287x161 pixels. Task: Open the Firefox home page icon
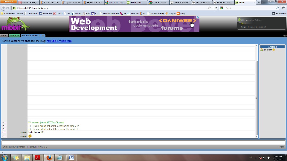point(283,8)
